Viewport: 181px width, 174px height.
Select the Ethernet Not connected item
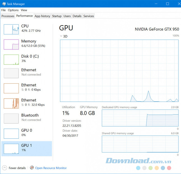(x=27, y=73)
